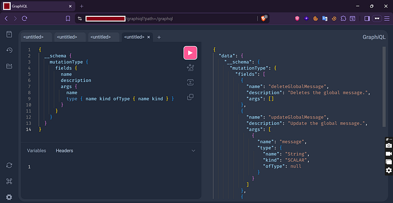Click "updateGlobalMessage" in the result pane
The height and width of the screenshot is (203, 393).
298,117
